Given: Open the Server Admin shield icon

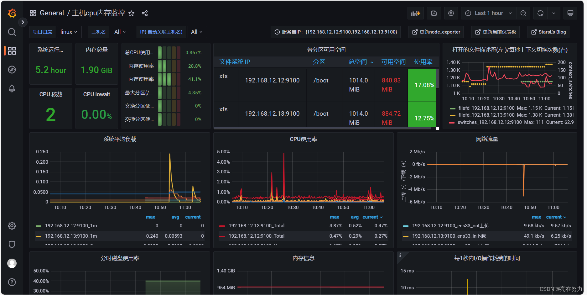Looking at the screenshot, I should pyautogui.click(x=12, y=245).
